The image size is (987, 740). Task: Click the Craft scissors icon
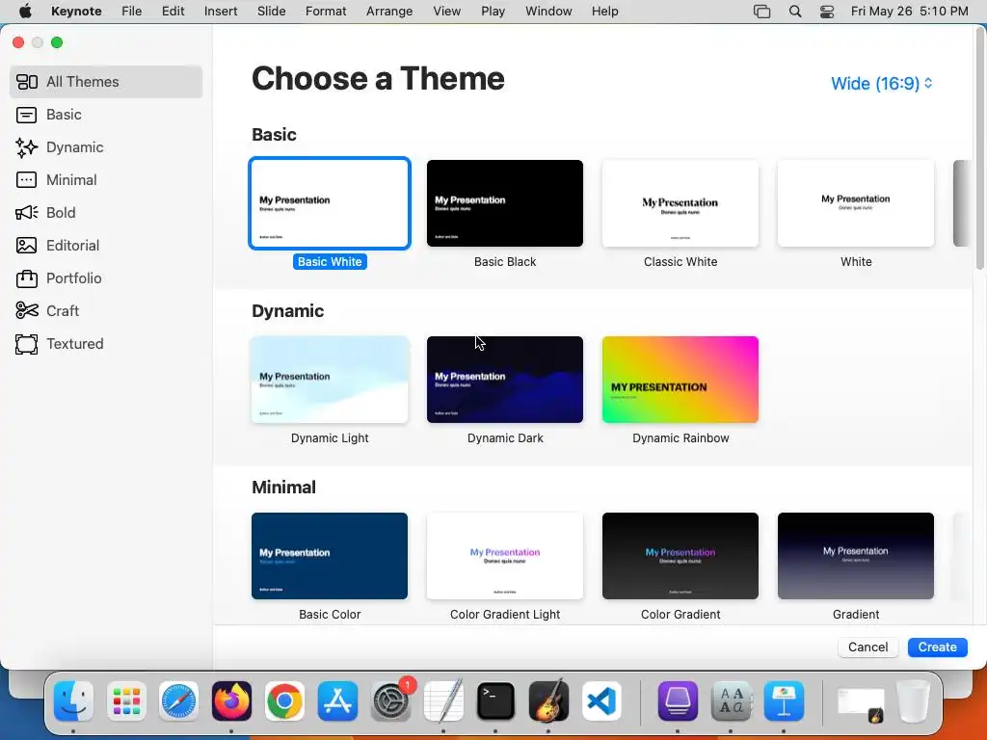26,311
